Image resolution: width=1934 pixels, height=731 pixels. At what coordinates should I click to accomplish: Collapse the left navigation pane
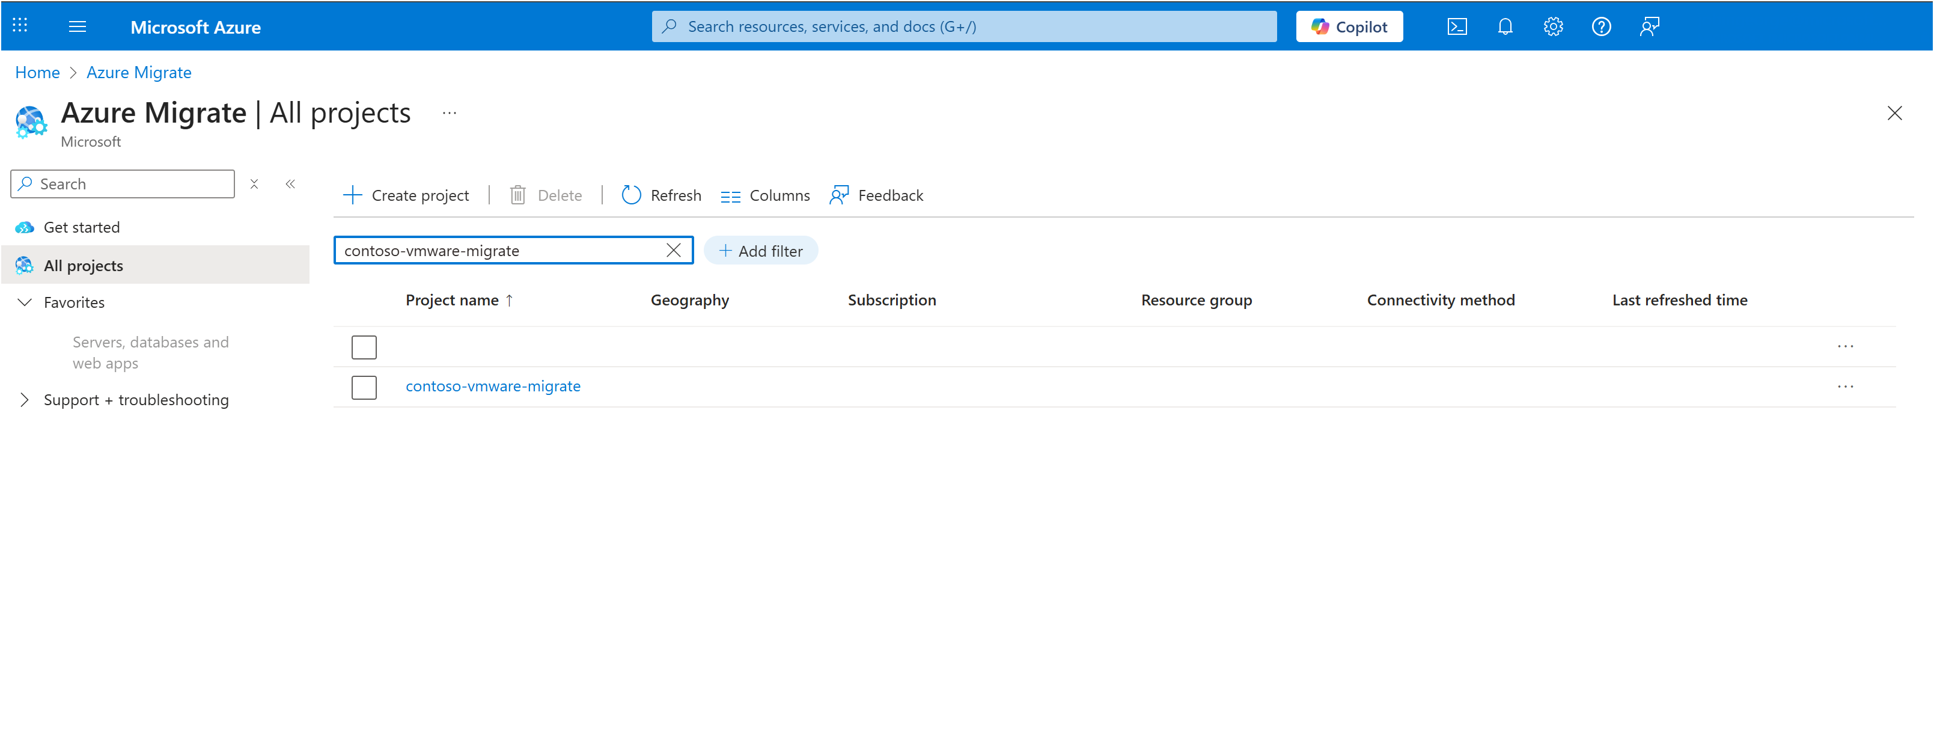(290, 184)
